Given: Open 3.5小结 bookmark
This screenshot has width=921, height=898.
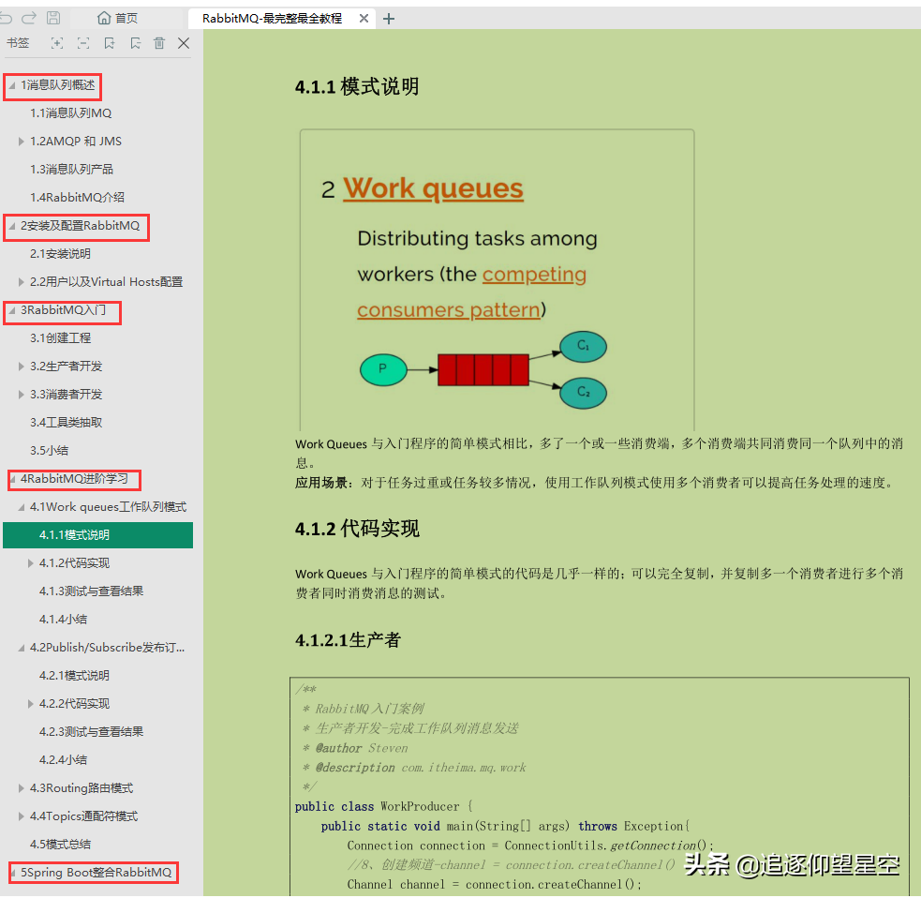Looking at the screenshot, I should click(49, 451).
